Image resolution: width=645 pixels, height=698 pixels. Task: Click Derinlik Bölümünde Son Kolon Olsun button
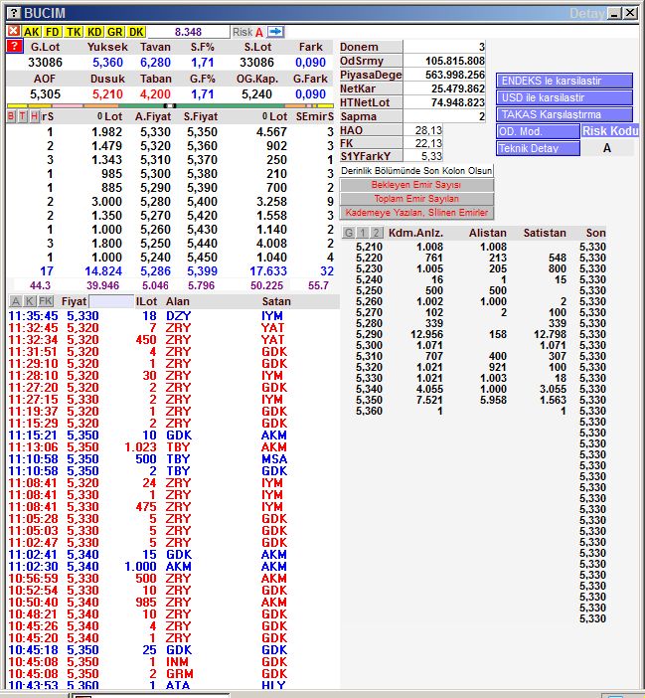click(x=416, y=171)
